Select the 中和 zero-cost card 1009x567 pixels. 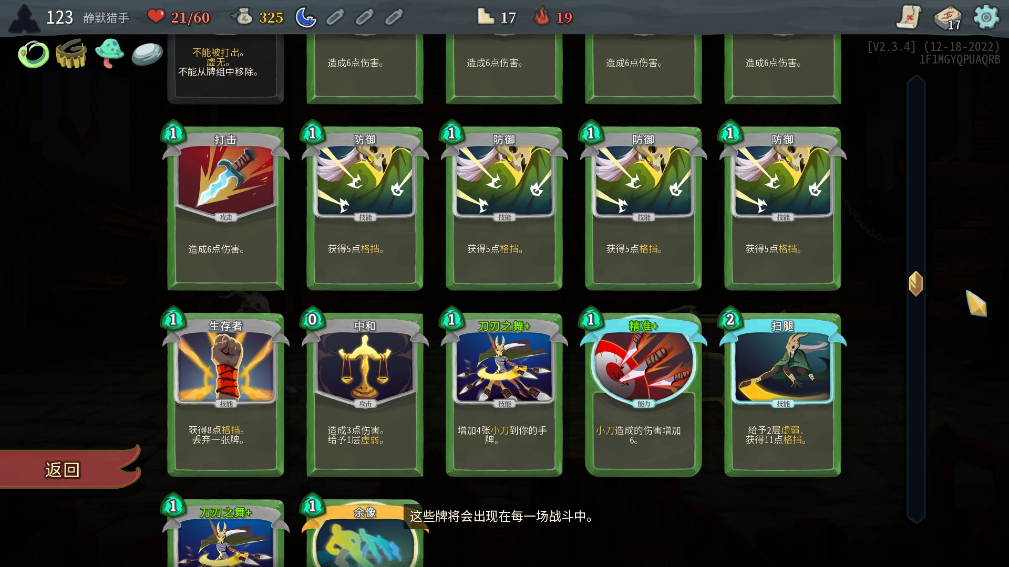[x=365, y=393]
